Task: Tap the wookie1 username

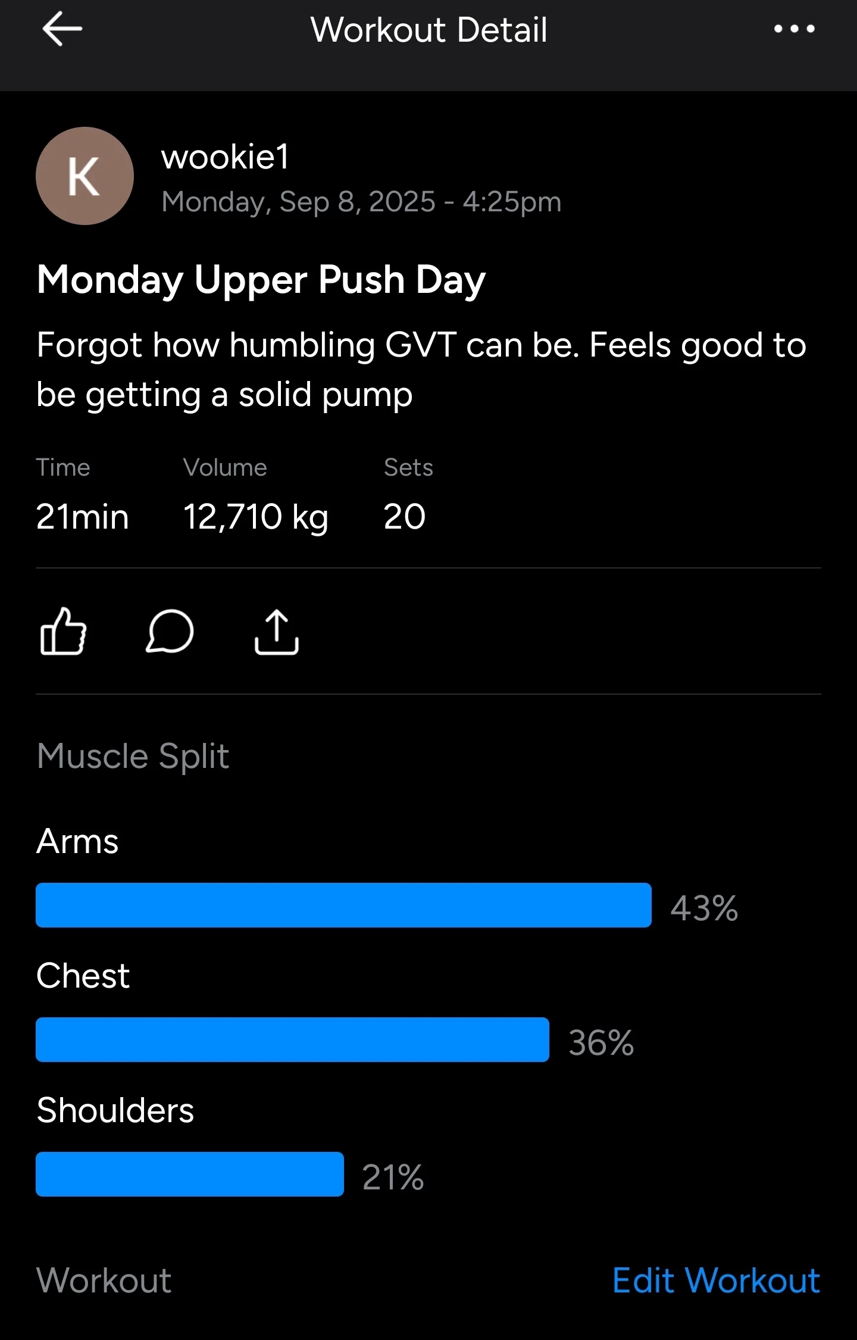Action: pos(225,157)
